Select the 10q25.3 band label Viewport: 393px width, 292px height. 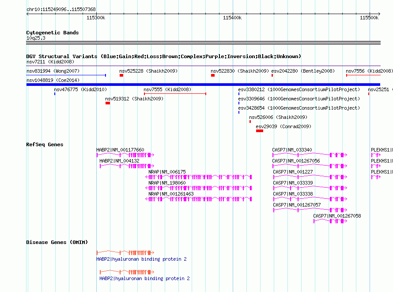click(36, 38)
